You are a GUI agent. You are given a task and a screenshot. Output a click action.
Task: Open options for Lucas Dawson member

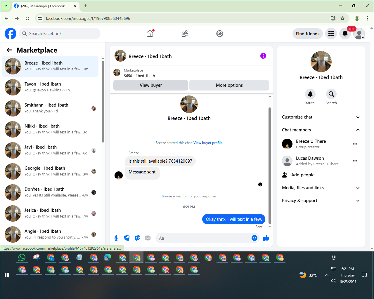click(x=355, y=161)
